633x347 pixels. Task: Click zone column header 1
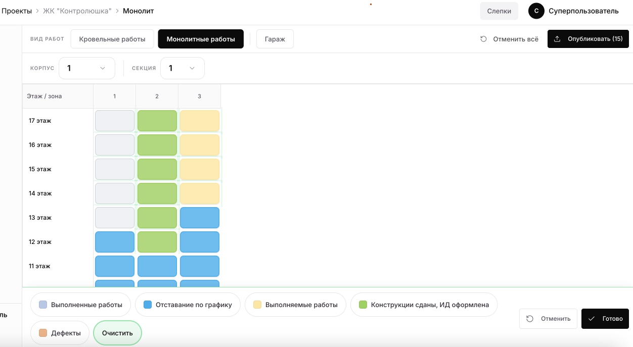coord(115,96)
